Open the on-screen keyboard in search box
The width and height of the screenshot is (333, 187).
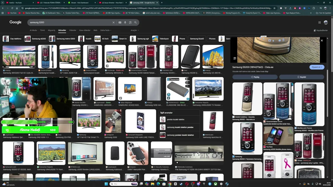point(120,23)
